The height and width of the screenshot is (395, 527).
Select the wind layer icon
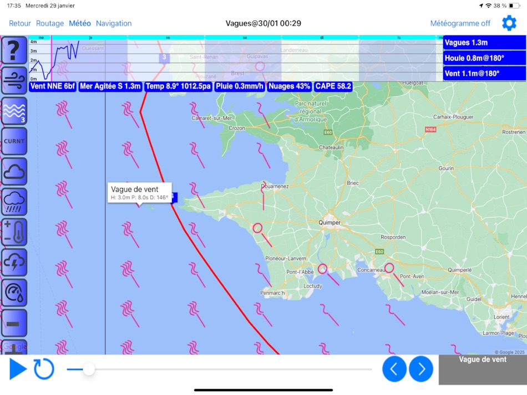(14, 80)
